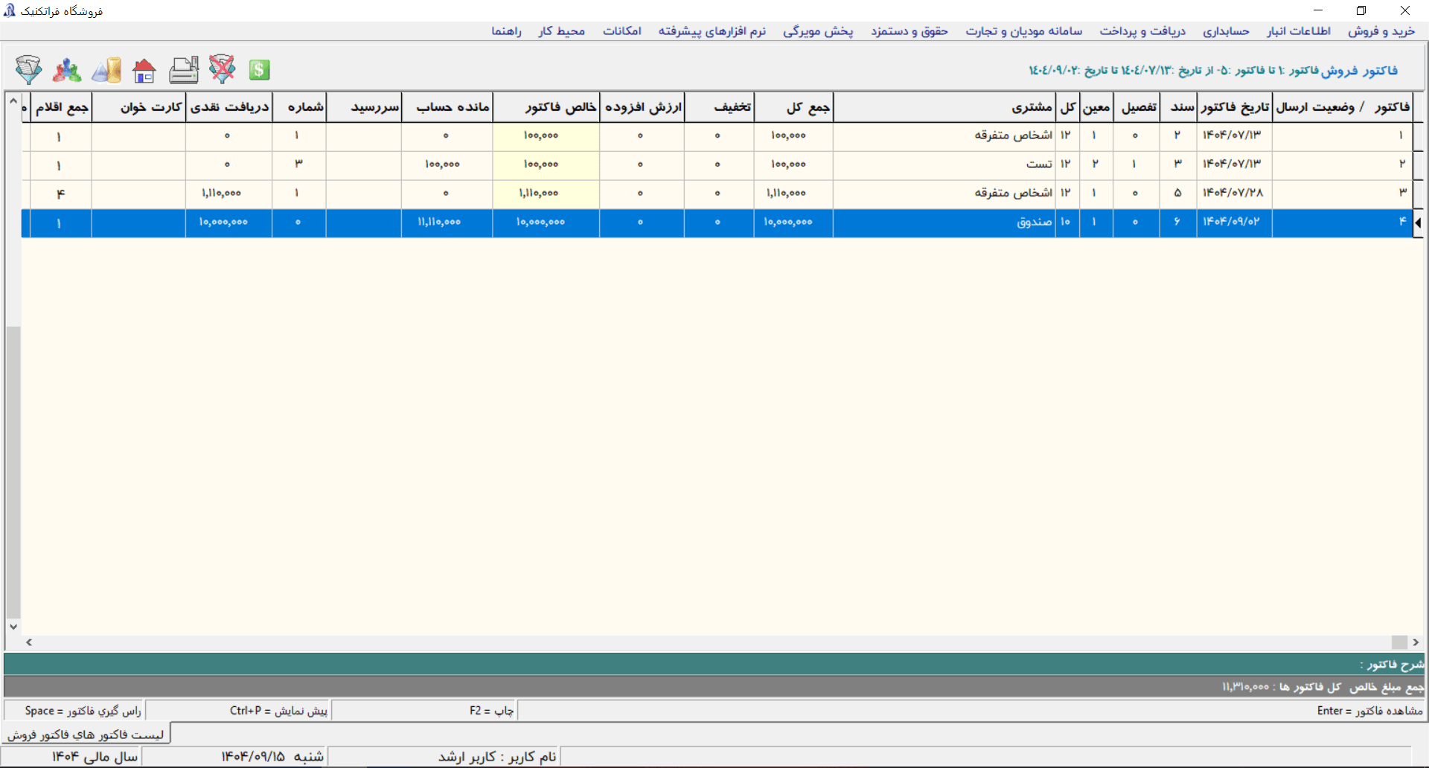Click the horizontal scrollbar right arrow
The height and width of the screenshot is (768, 1429).
1416,642
